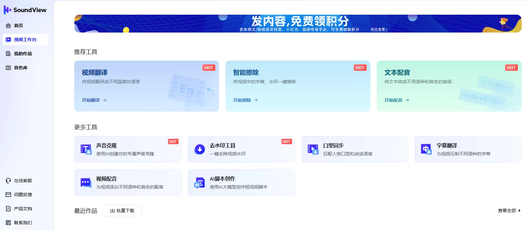The width and height of the screenshot is (530, 230).
Task: Open 产品文档 in the sidebar
Action: pyautogui.click(x=23, y=209)
